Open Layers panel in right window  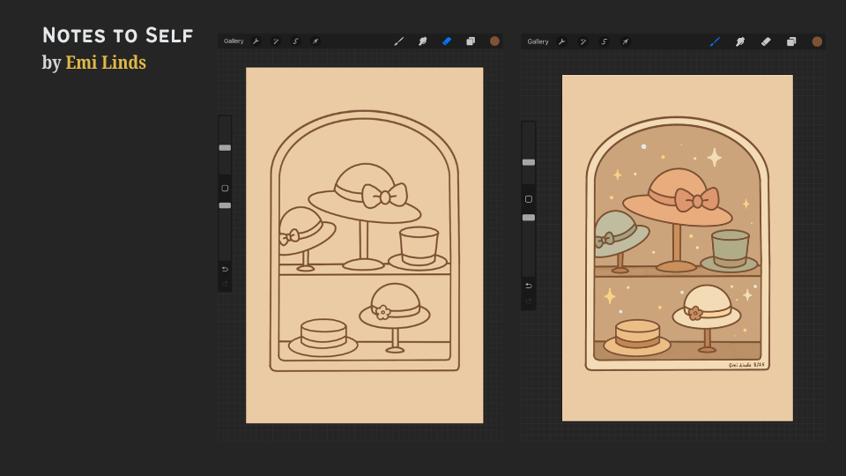[791, 41]
